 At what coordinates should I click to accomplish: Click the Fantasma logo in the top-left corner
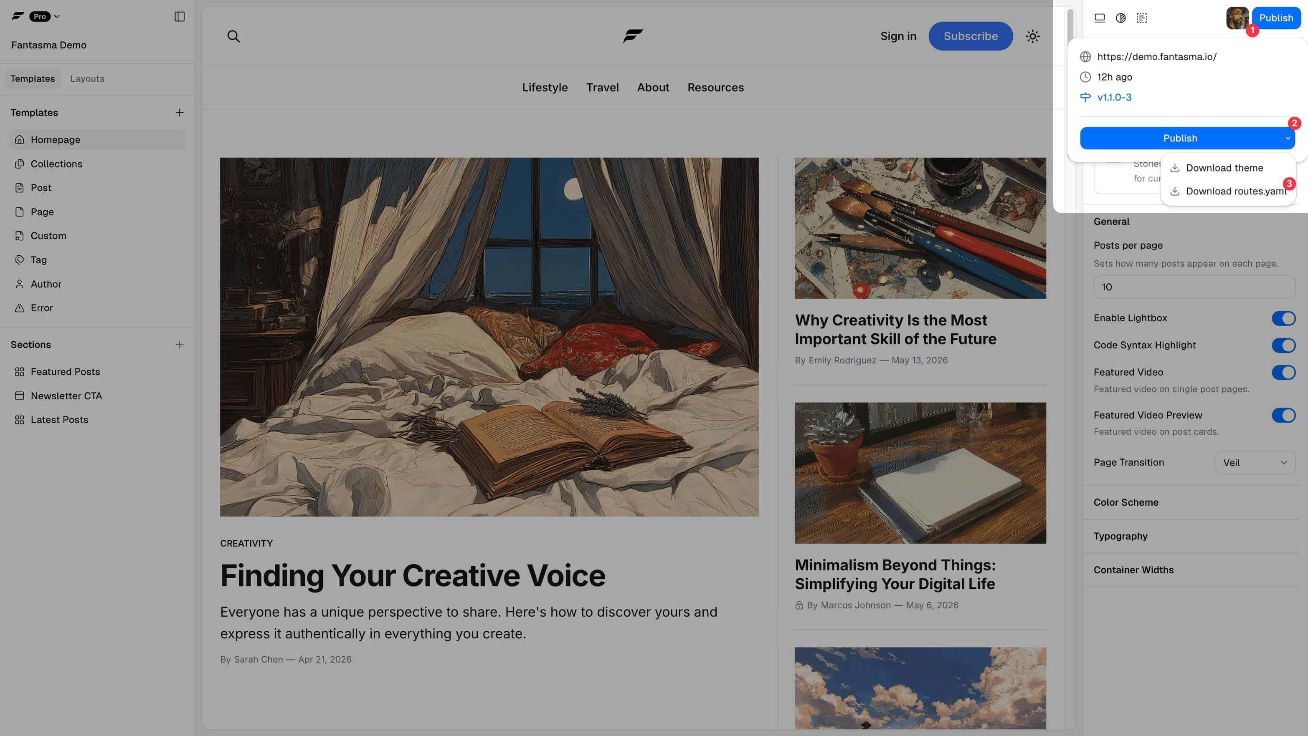pos(18,16)
